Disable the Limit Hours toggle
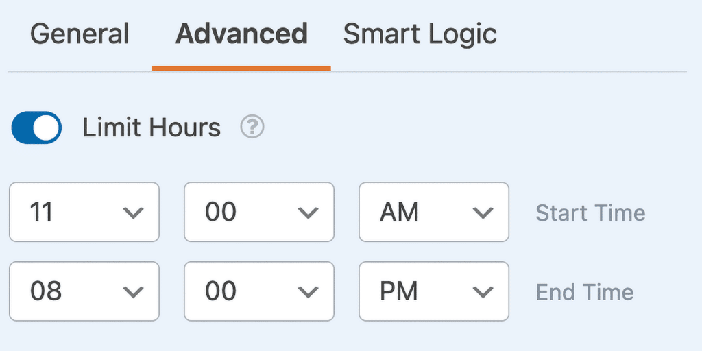The height and width of the screenshot is (351, 702). click(x=36, y=128)
